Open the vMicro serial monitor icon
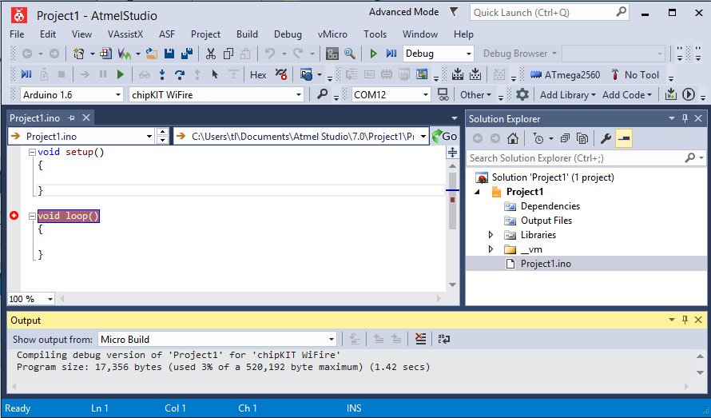711x418 pixels. [x=443, y=94]
